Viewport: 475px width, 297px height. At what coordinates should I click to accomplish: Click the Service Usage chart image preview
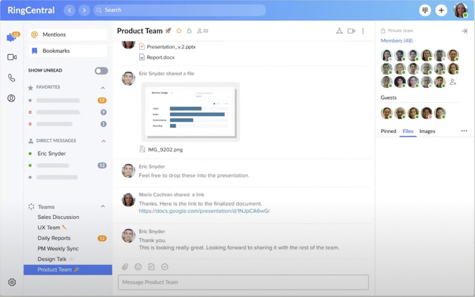click(191, 111)
